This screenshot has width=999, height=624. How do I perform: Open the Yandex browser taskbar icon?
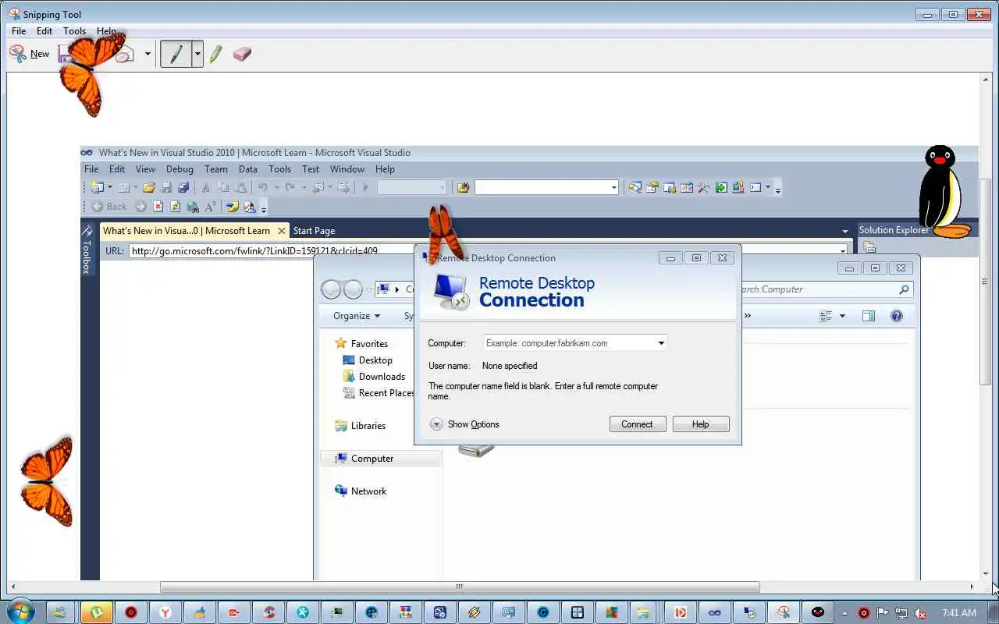tap(165, 612)
